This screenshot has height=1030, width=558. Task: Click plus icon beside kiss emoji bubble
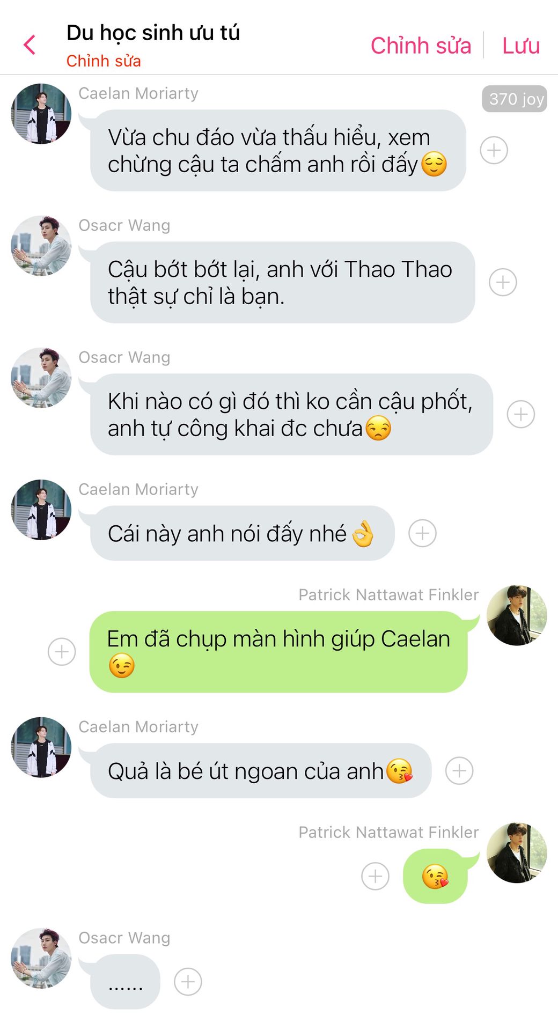coord(375,876)
